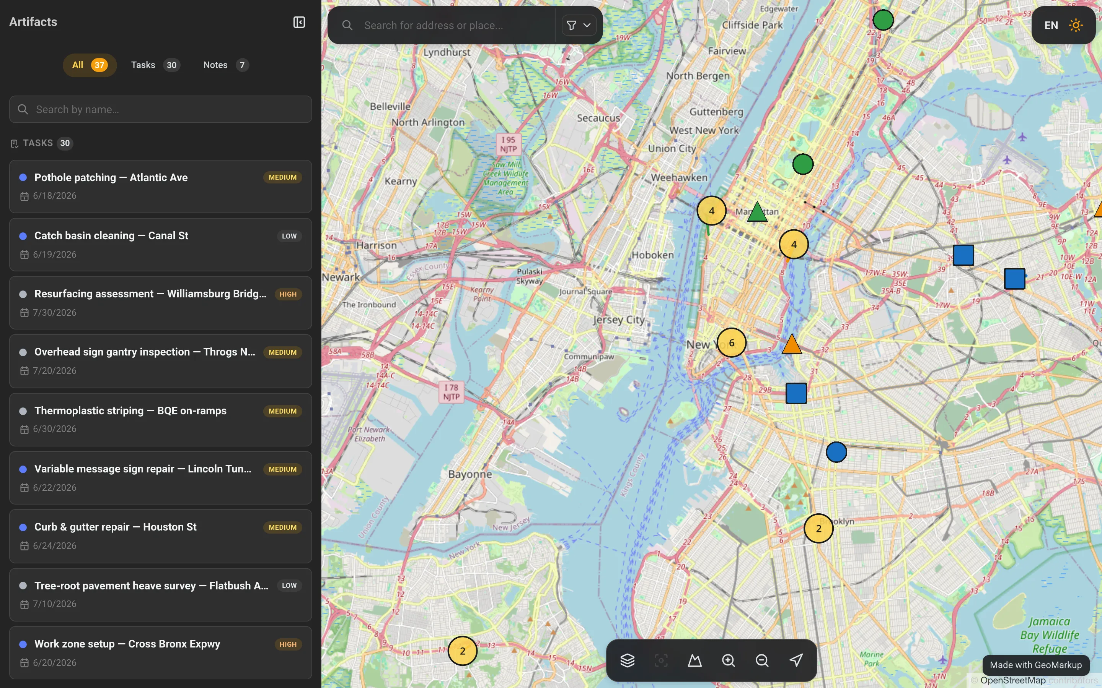
Task: Select the green circle marker near Cliffside Park
Action: [883, 20]
